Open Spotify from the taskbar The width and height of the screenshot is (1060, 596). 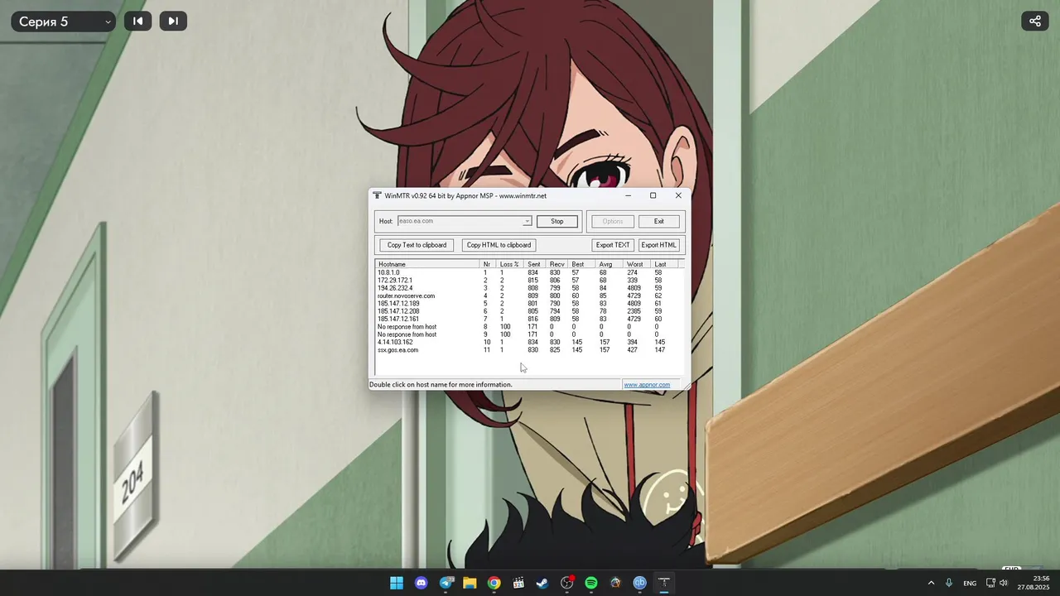pos(591,583)
